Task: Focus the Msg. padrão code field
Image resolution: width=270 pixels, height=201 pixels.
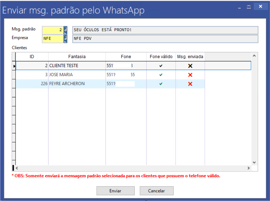Action: click(x=52, y=30)
